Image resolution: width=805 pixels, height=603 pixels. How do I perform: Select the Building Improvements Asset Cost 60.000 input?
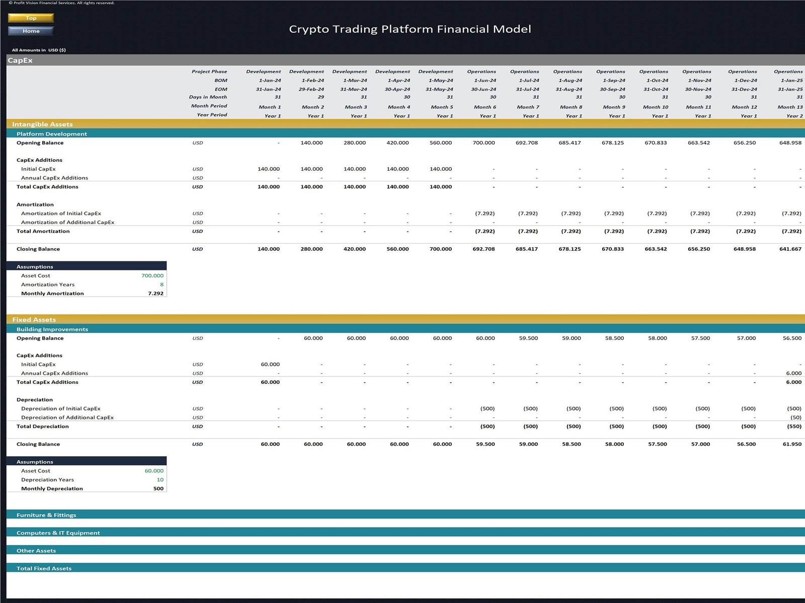(154, 471)
